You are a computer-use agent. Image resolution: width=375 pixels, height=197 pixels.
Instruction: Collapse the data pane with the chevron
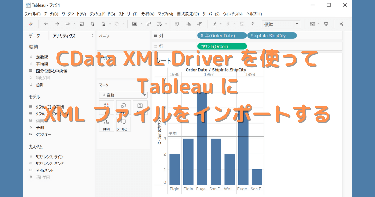pyautogui.click(x=92, y=36)
